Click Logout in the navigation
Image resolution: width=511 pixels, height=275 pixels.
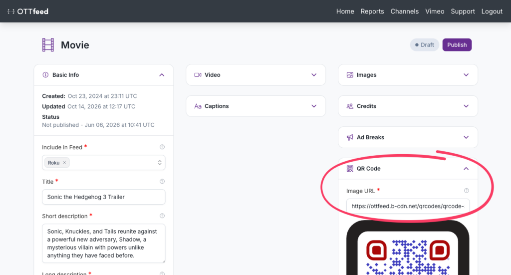(x=492, y=11)
